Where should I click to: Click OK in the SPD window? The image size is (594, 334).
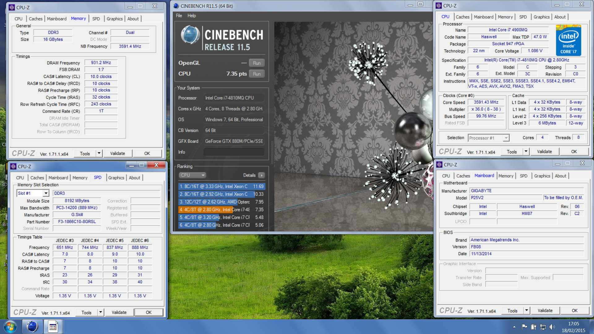pos(148,312)
